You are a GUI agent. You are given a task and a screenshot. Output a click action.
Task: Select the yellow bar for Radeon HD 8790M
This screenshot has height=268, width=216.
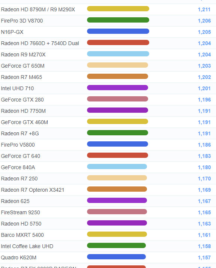118,9
